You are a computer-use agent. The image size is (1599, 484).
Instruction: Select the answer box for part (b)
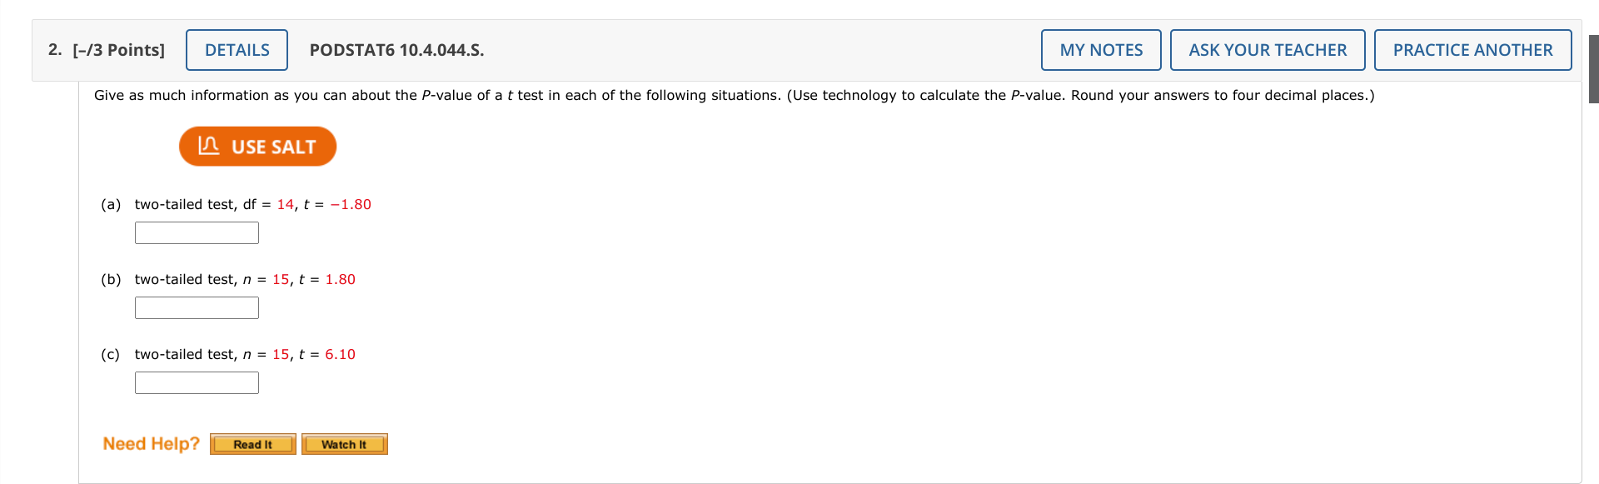tap(197, 307)
